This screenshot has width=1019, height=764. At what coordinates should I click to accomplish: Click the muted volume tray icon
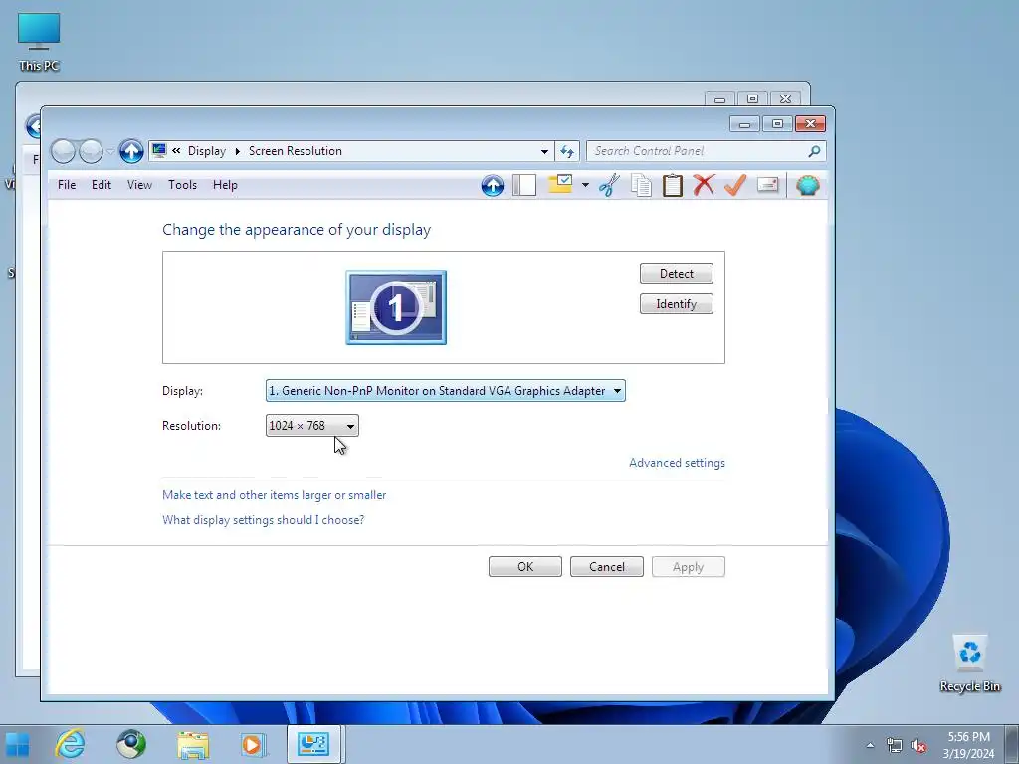[918, 745]
